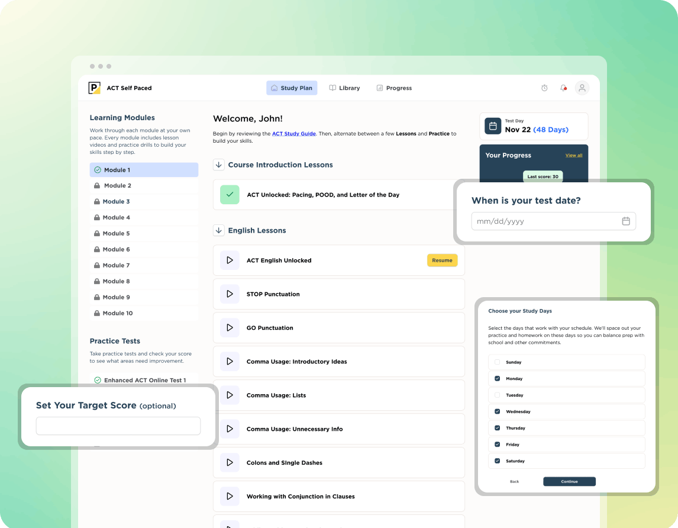
Task: Uncheck the Friday study day
Action: click(x=497, y=444)
